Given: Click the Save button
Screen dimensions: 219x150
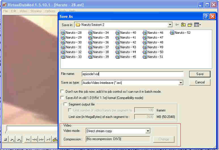Looking at the screenshot, I should (x=200, y=74).
